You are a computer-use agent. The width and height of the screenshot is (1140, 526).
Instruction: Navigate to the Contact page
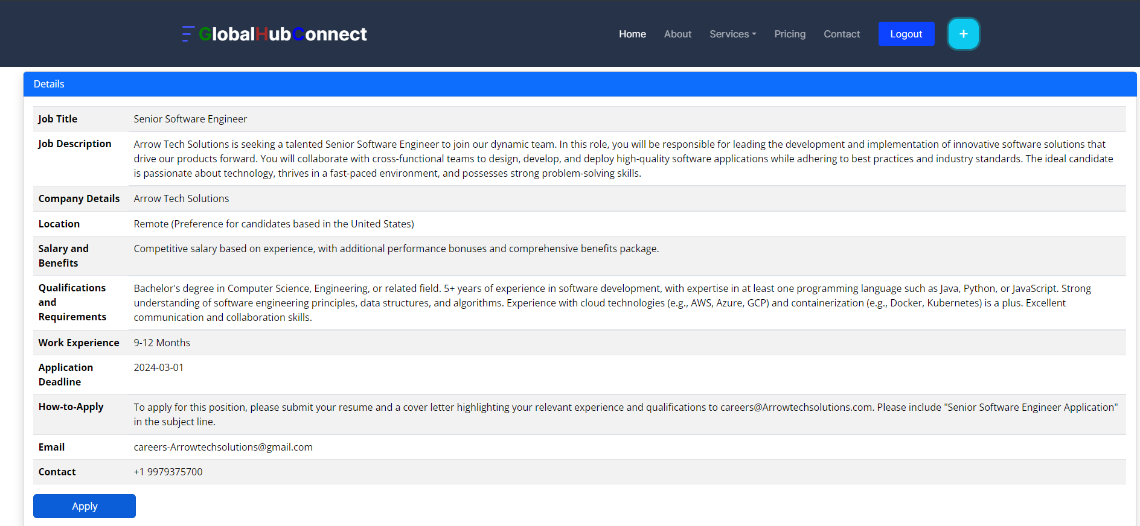pos(842,34)
